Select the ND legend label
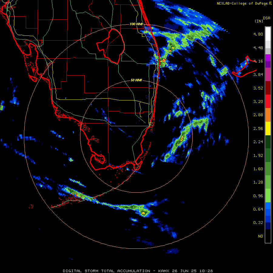 261,236
